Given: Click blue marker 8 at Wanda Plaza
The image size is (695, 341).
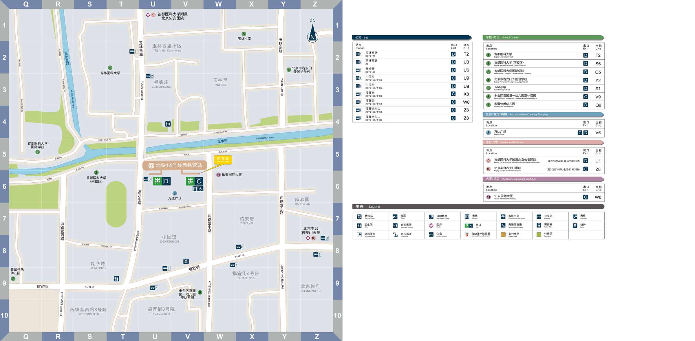Looking at the screenshot, I should (175, 193).
